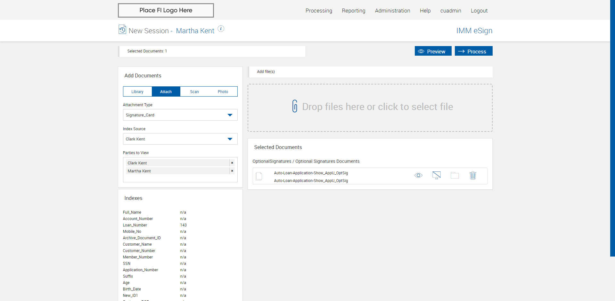The height and width of the screenshot is (301, 615).
Task: Select the Scan tab
Action: point(194,92)
